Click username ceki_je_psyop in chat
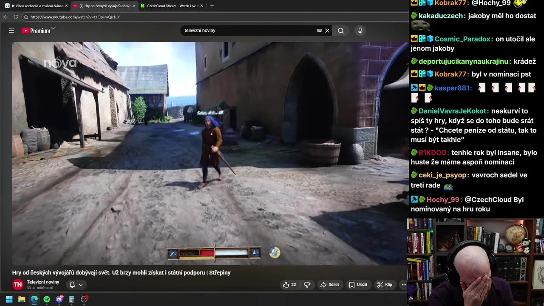Viewport: 544px width, 306px height. pyautogui.click(x=443, y=175)
